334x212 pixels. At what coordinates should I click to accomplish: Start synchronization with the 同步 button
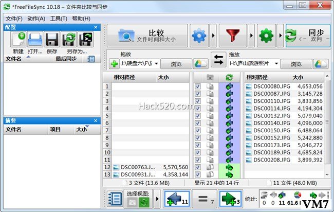[308, 36]
